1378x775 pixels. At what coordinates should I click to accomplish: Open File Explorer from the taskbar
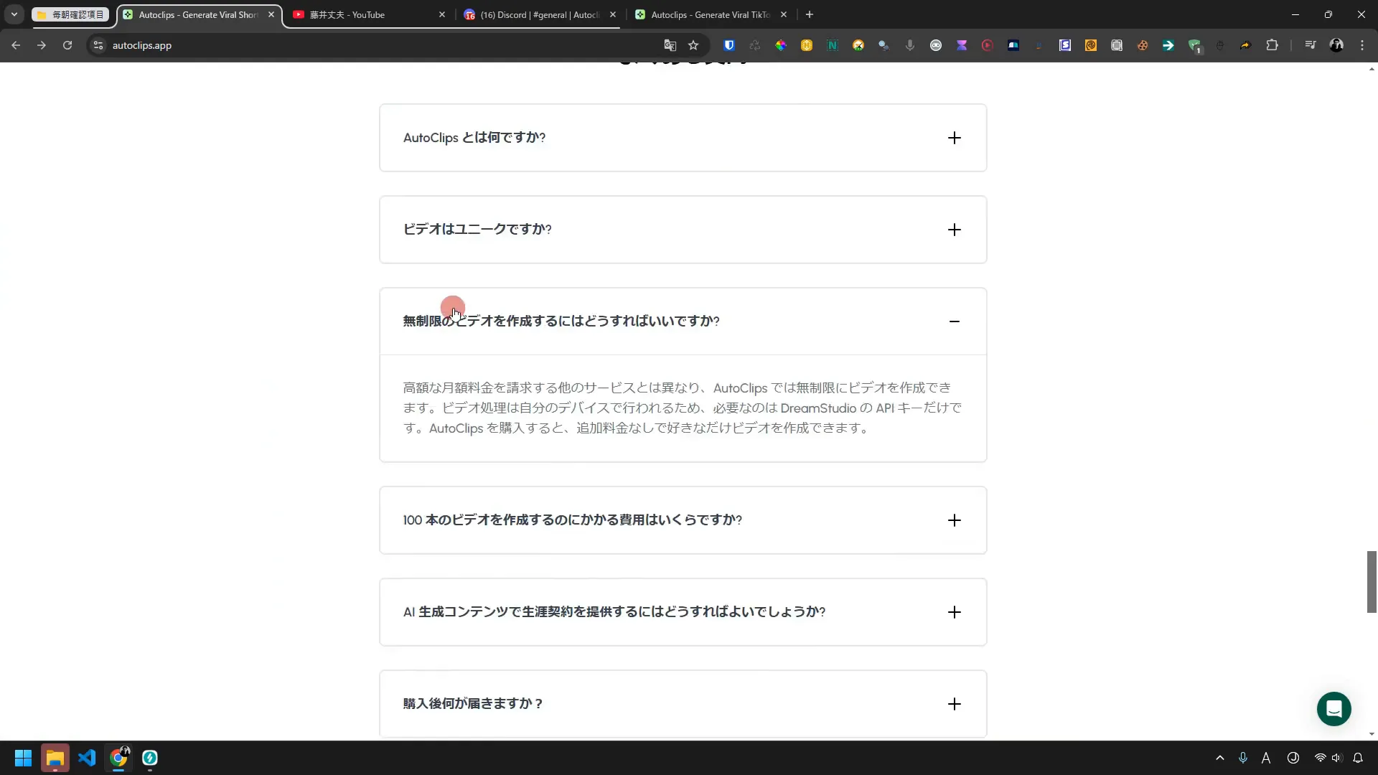click(55, 758)
